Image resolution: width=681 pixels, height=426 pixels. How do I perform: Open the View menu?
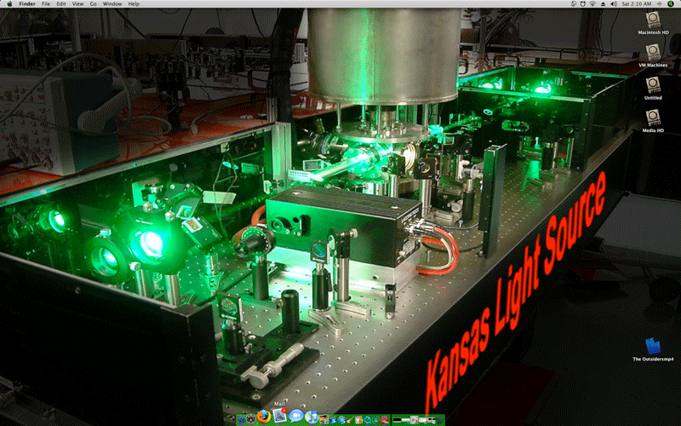77,3
